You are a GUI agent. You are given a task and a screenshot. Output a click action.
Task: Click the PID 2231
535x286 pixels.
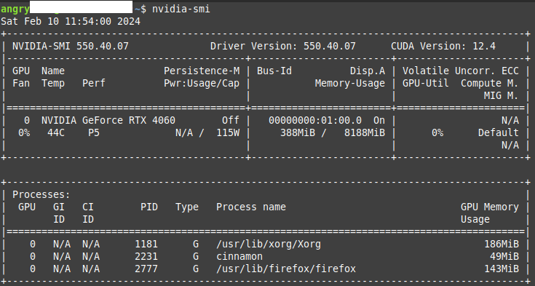pyautogui.click(x=146, y=256)
